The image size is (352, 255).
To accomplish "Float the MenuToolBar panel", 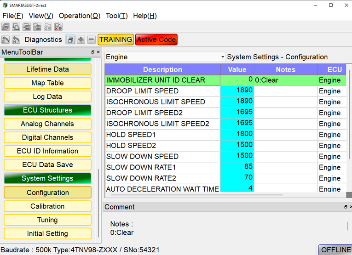I will 92,52.
